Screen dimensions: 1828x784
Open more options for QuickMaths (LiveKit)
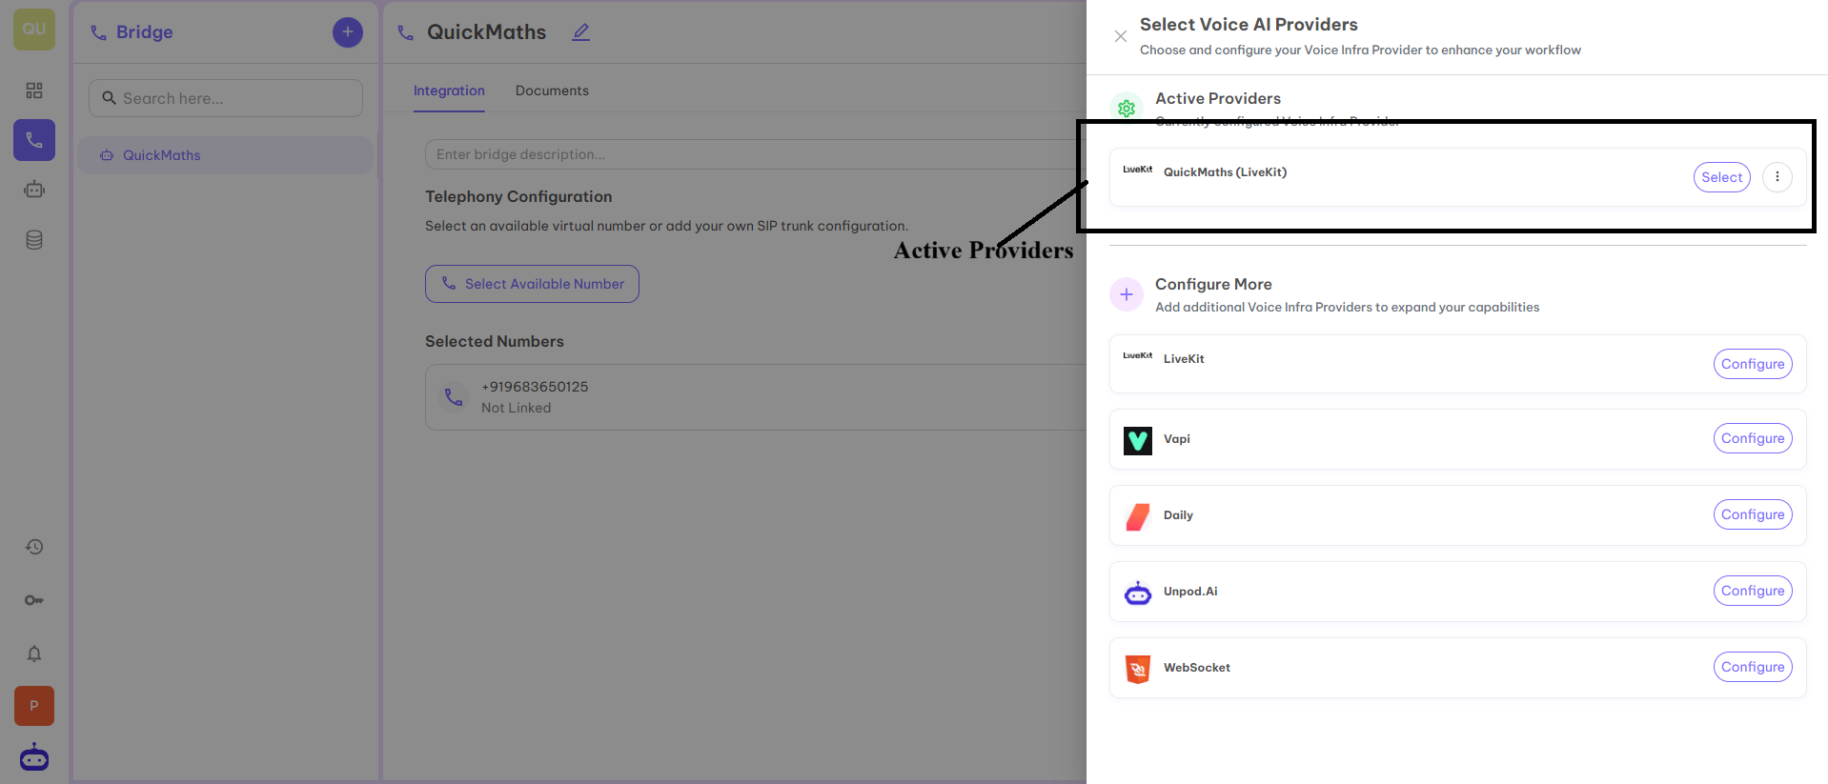(1777, 177)
